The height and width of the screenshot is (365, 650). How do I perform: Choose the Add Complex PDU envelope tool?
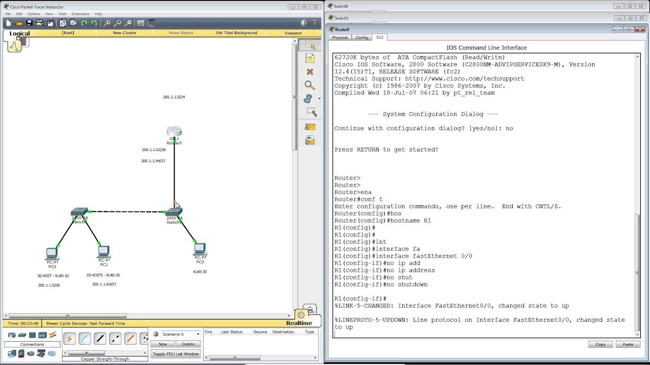[310, 140]
